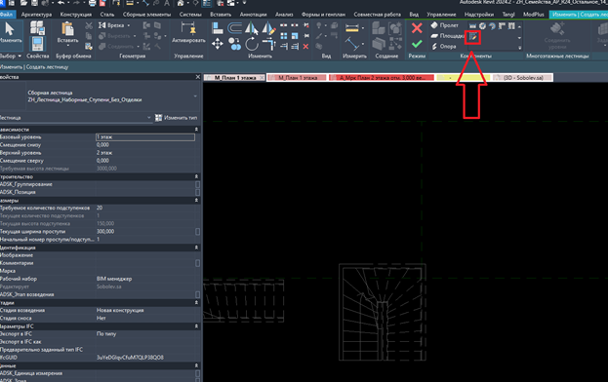Click associate parameter box beside Комментарии
This screenshot has width=608, height=382.
197,263
